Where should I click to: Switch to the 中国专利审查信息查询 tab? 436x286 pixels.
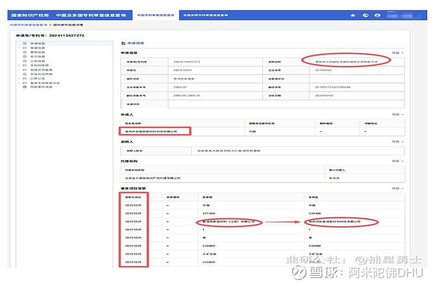156,15
